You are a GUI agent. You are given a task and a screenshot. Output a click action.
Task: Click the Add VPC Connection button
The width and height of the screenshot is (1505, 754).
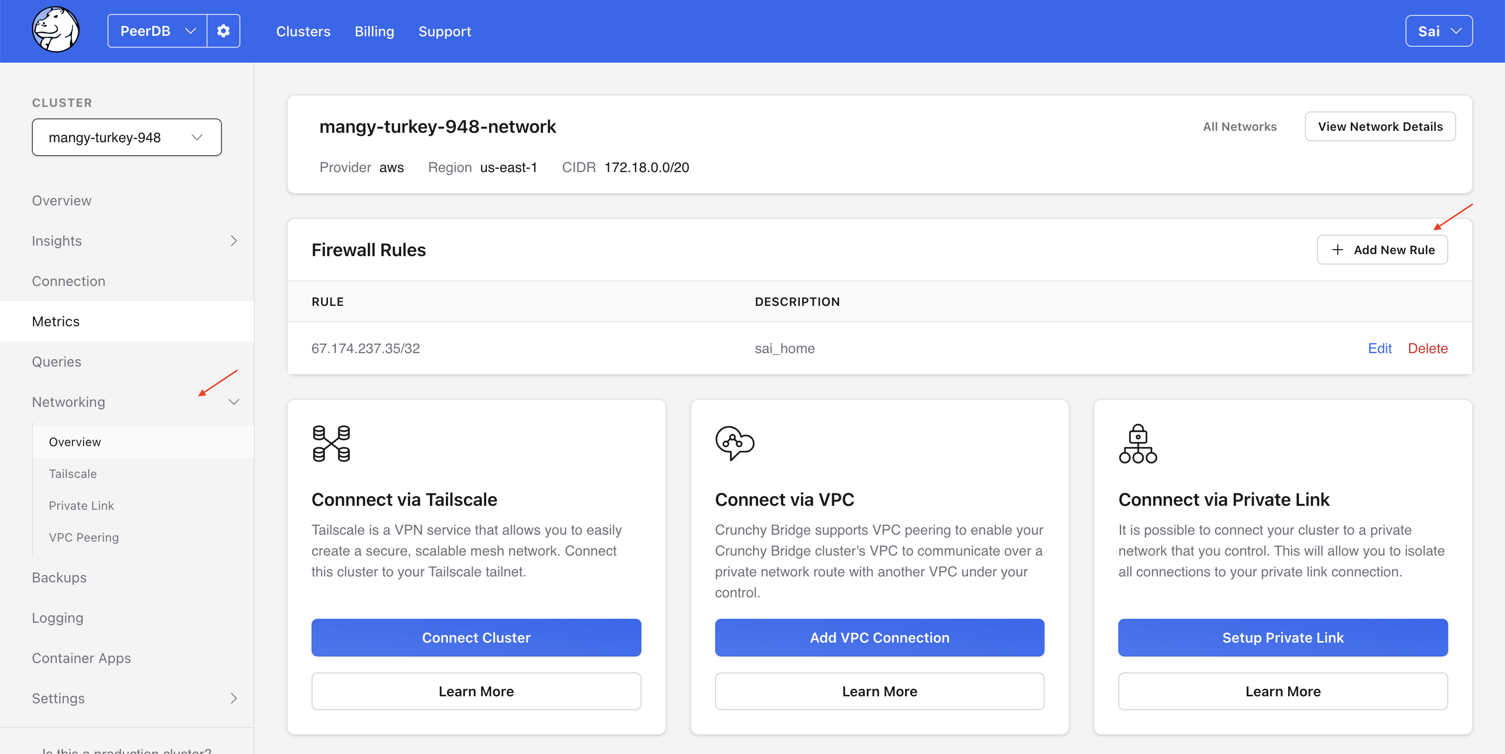(879, 638)
